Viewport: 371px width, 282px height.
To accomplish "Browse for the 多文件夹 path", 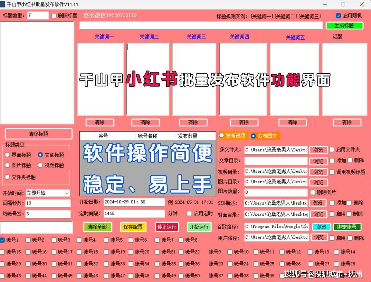I will (x=318, y=150).
